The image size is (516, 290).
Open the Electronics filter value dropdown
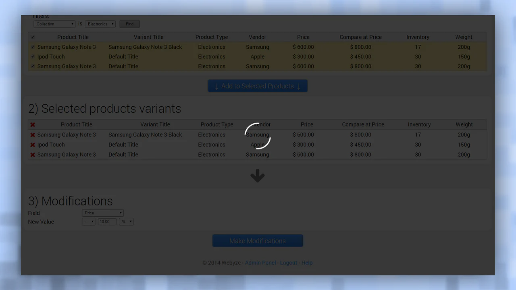[x=100, y=24]
